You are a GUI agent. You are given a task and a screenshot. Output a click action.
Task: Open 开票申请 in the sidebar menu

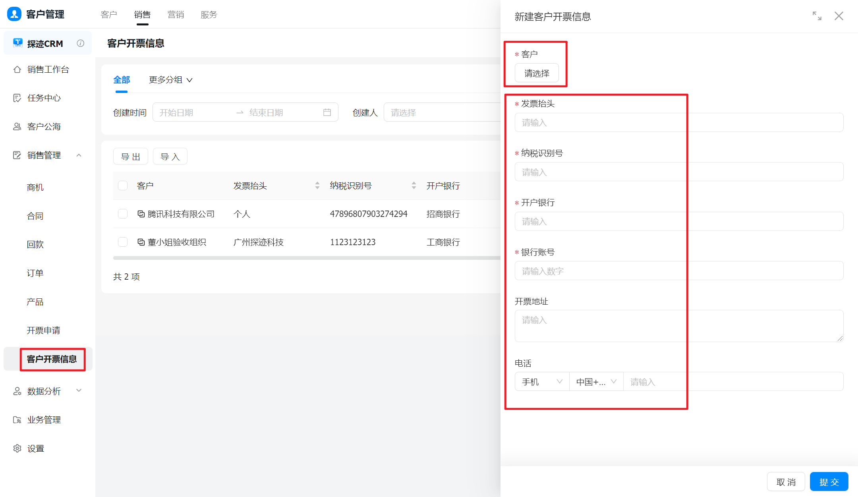[x=43, y=331]
